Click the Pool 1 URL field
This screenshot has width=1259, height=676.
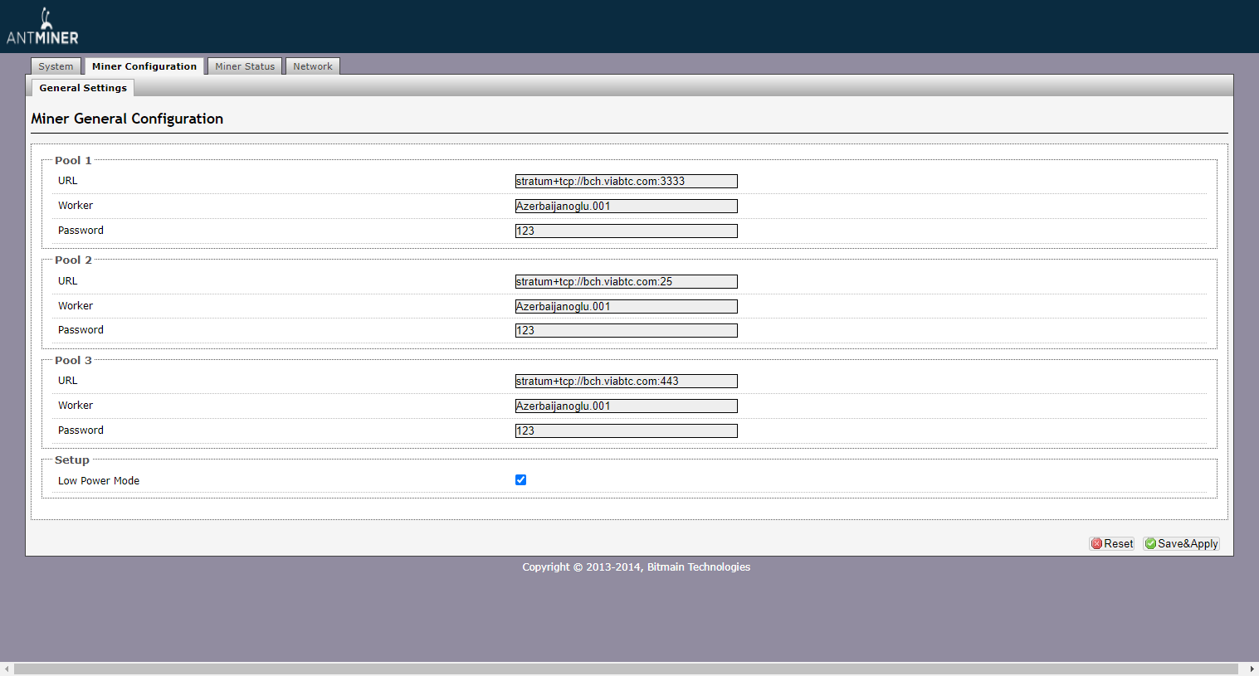626,182
